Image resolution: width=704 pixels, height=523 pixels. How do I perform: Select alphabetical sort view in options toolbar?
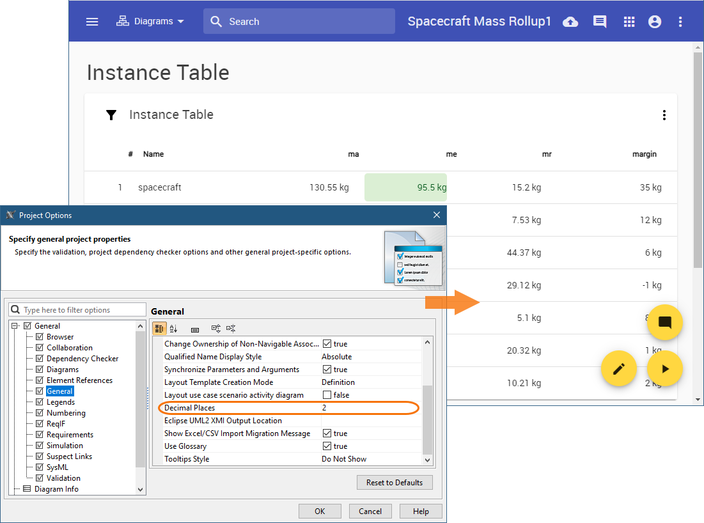(x=173, y=329)
